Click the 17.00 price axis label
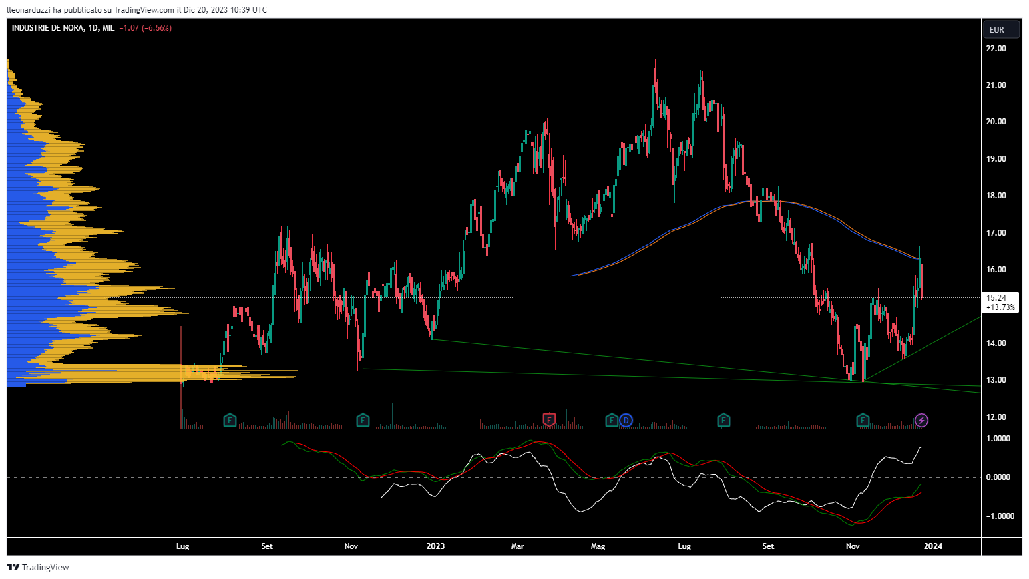 (x=996, y=233)
